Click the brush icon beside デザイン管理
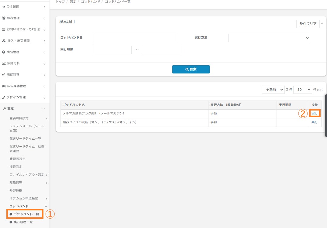 4,97
